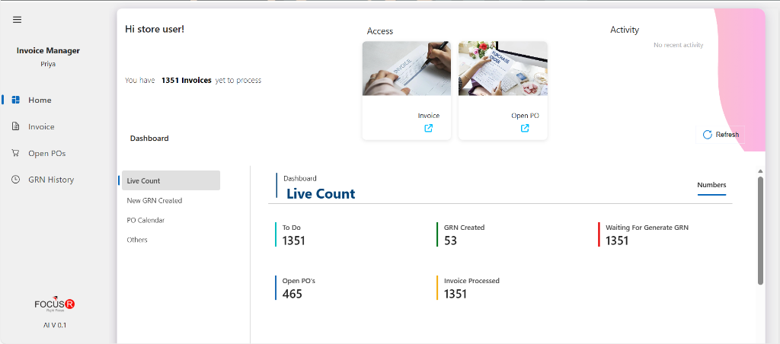Click the Focus R logo

pos(54,304)
